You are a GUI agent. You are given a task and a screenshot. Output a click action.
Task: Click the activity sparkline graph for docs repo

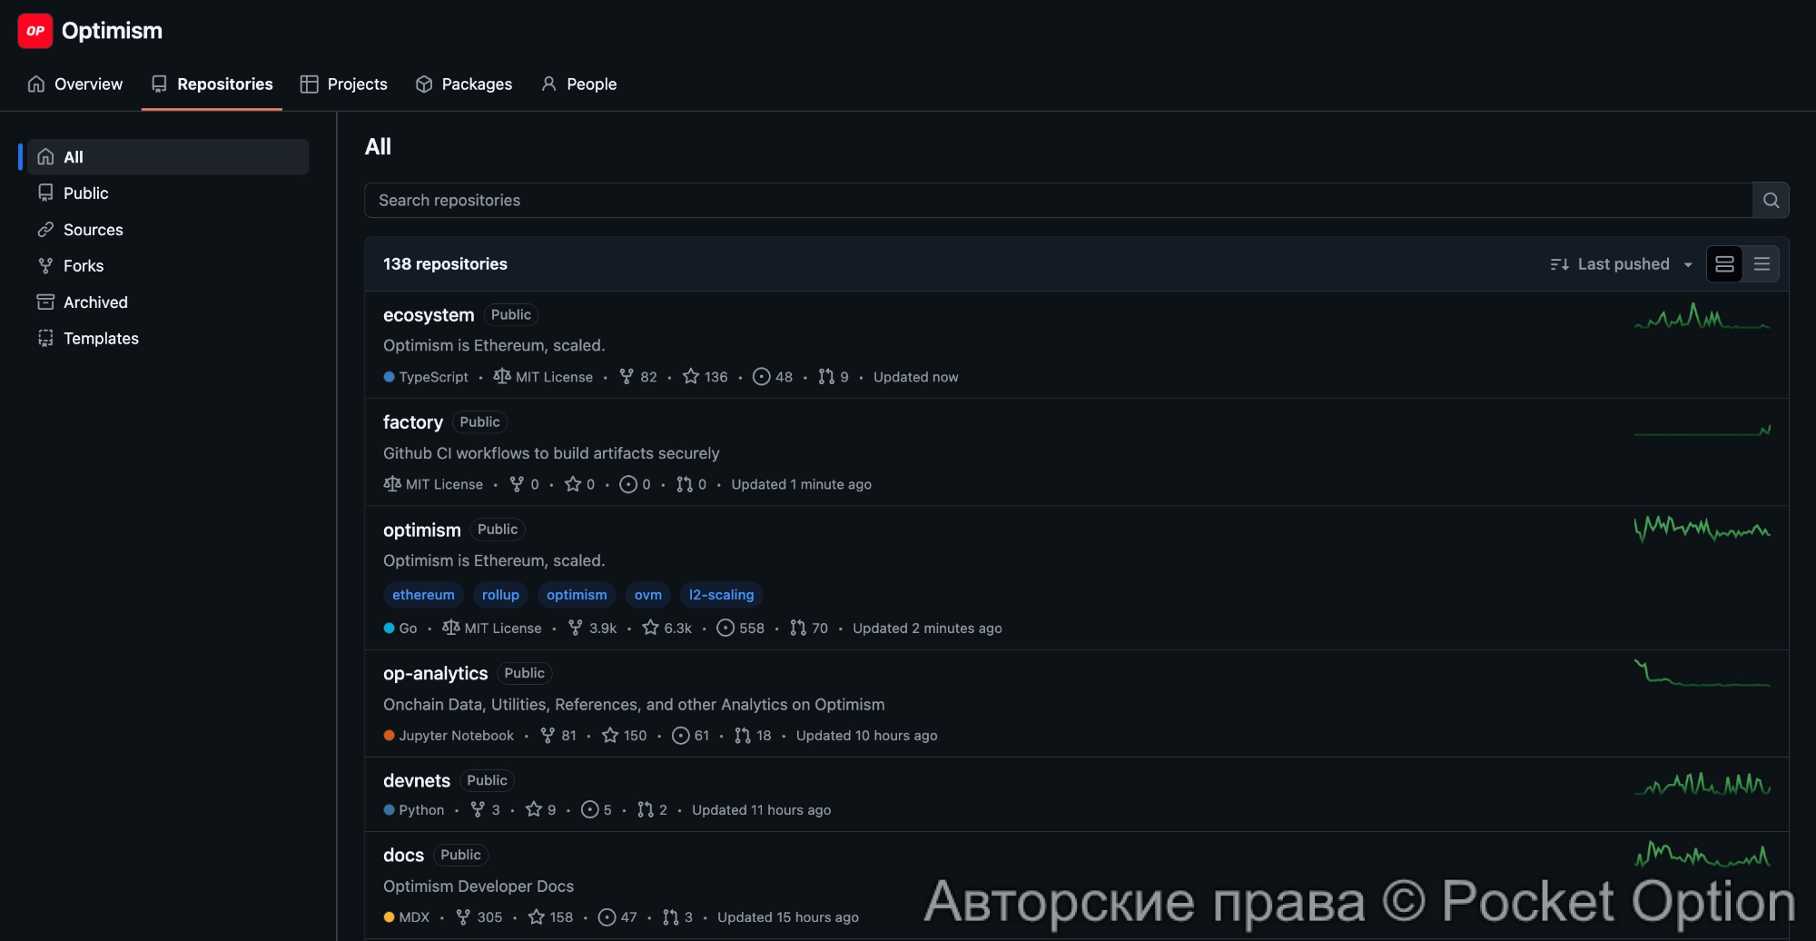click(x=1702, y=855)
